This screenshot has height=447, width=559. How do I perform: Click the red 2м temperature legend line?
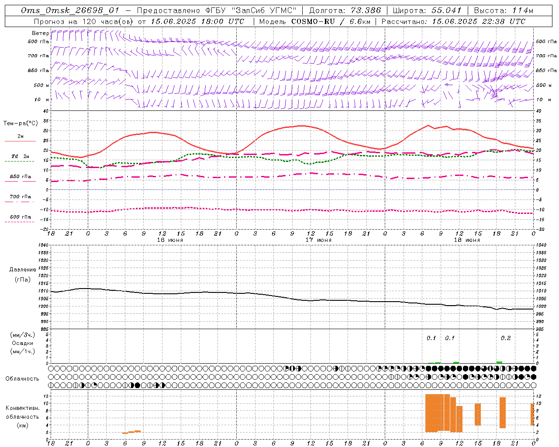(20, 141)
